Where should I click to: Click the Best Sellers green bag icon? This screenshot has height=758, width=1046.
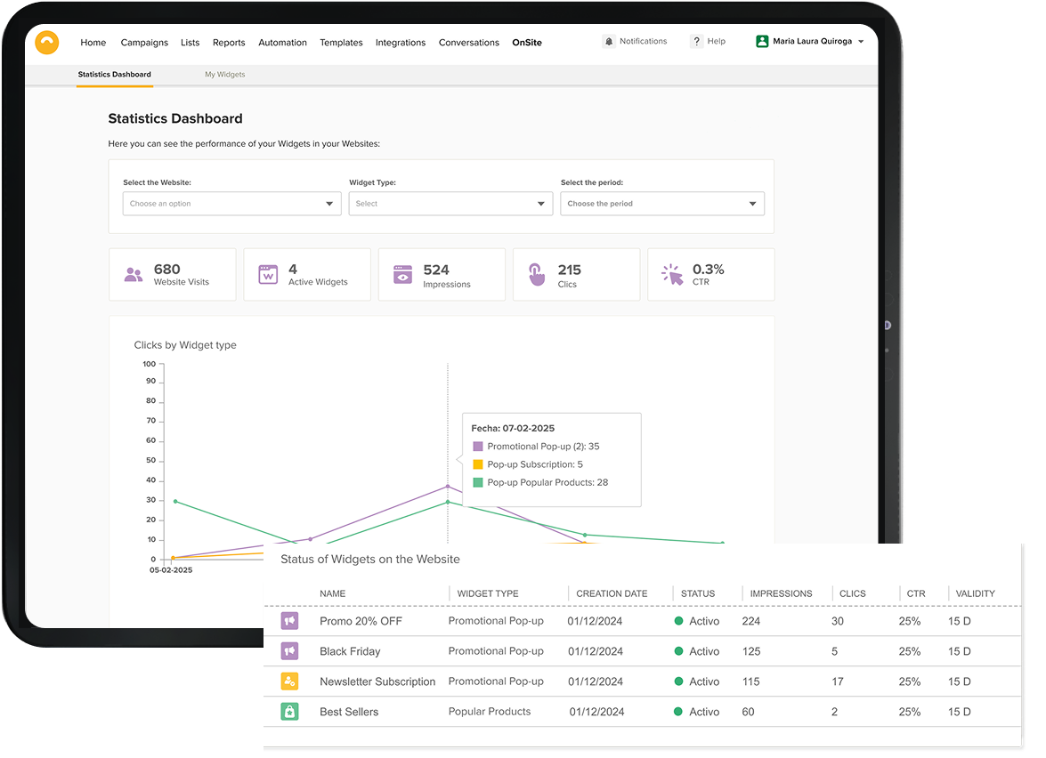click(289, 712)
